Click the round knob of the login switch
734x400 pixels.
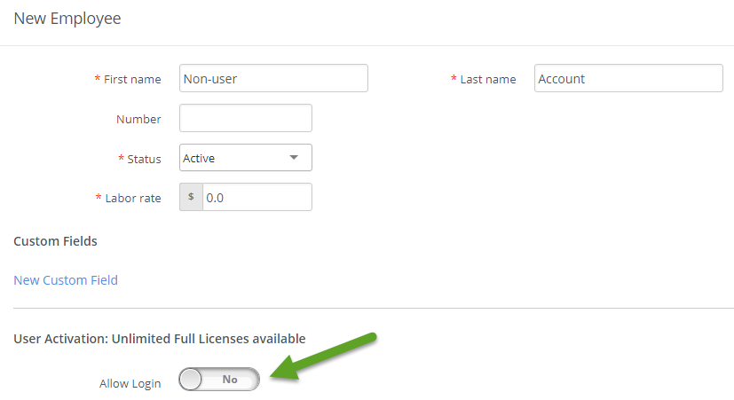pyautogui.click(x=191, y=380)
